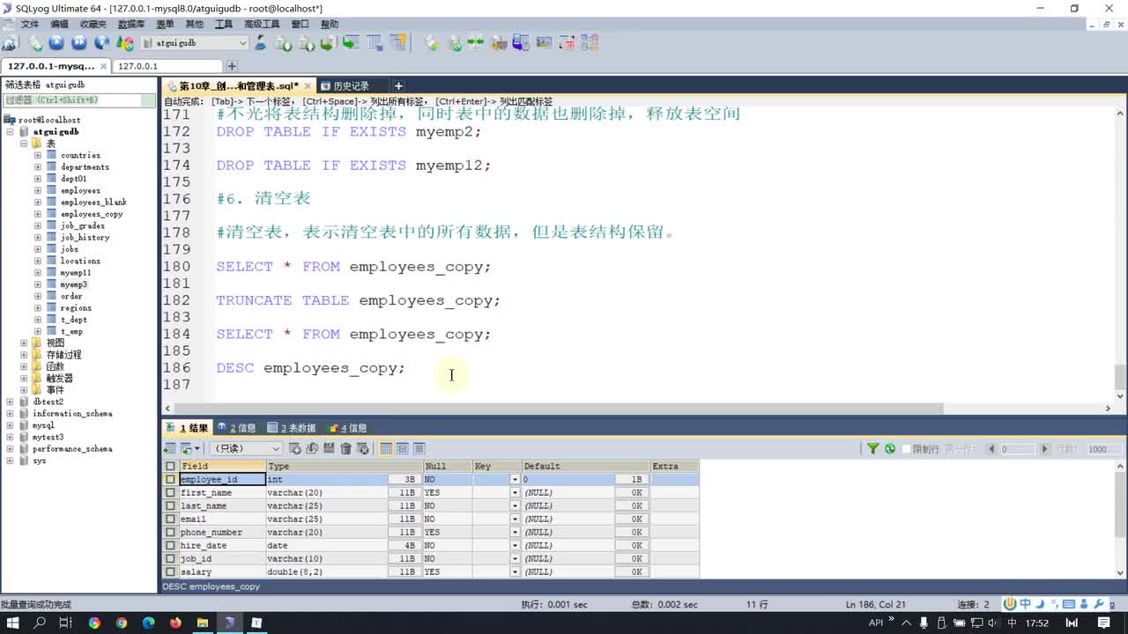
Task: Click the insert new row icon
Action: coord(295,449)
